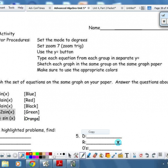Pick the orange color swatch
168x168 pixels.
(x=31, y=154)
